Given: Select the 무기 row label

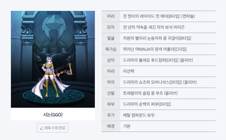Looking at the screenshot, I should click(x=111, y=115).
